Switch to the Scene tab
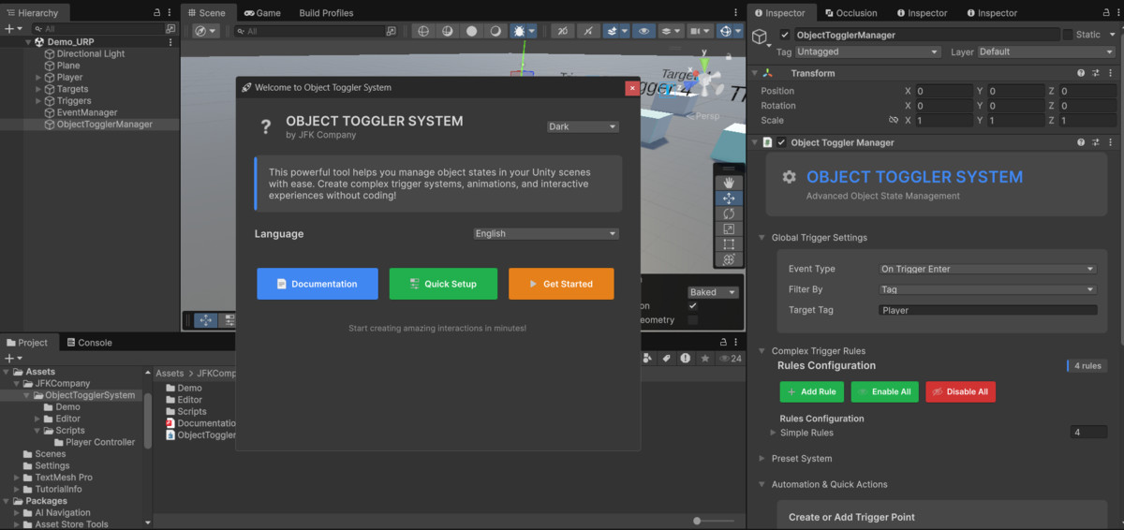 point(206,13)
